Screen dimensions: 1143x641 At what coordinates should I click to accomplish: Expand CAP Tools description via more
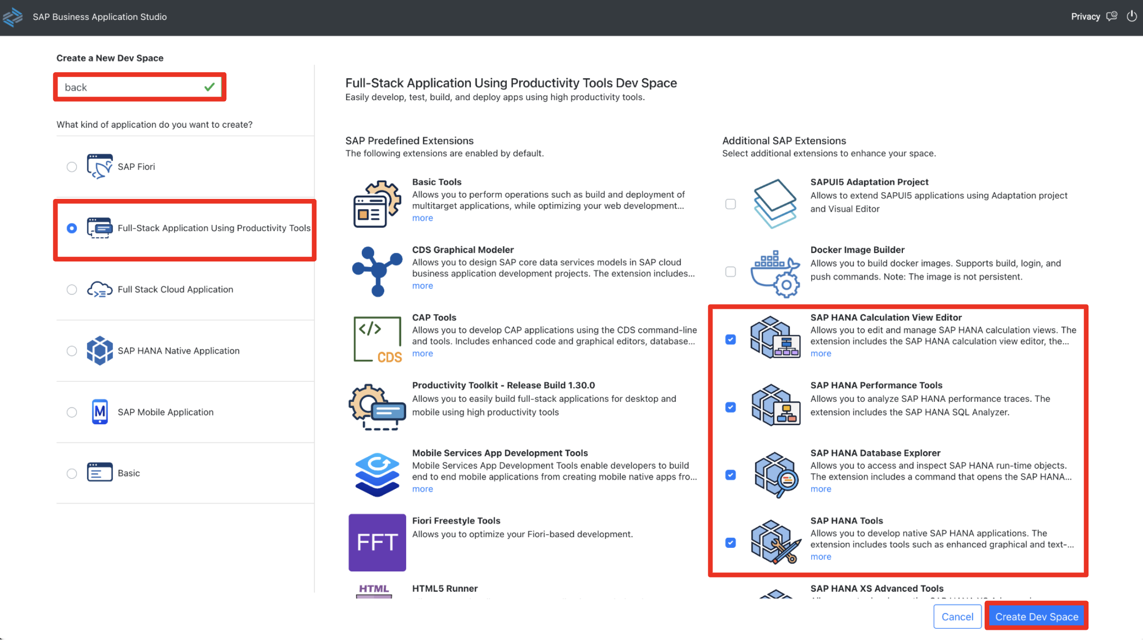click(422, 354)
